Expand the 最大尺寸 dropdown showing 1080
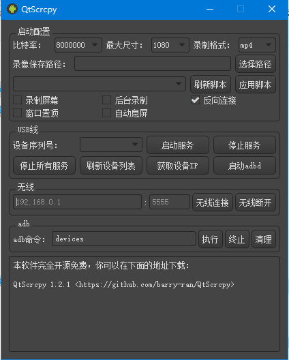 coord(170,45)
